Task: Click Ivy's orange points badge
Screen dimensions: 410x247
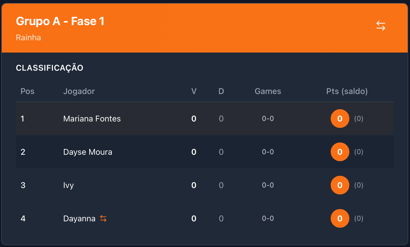Action: [x=340, y=185]
